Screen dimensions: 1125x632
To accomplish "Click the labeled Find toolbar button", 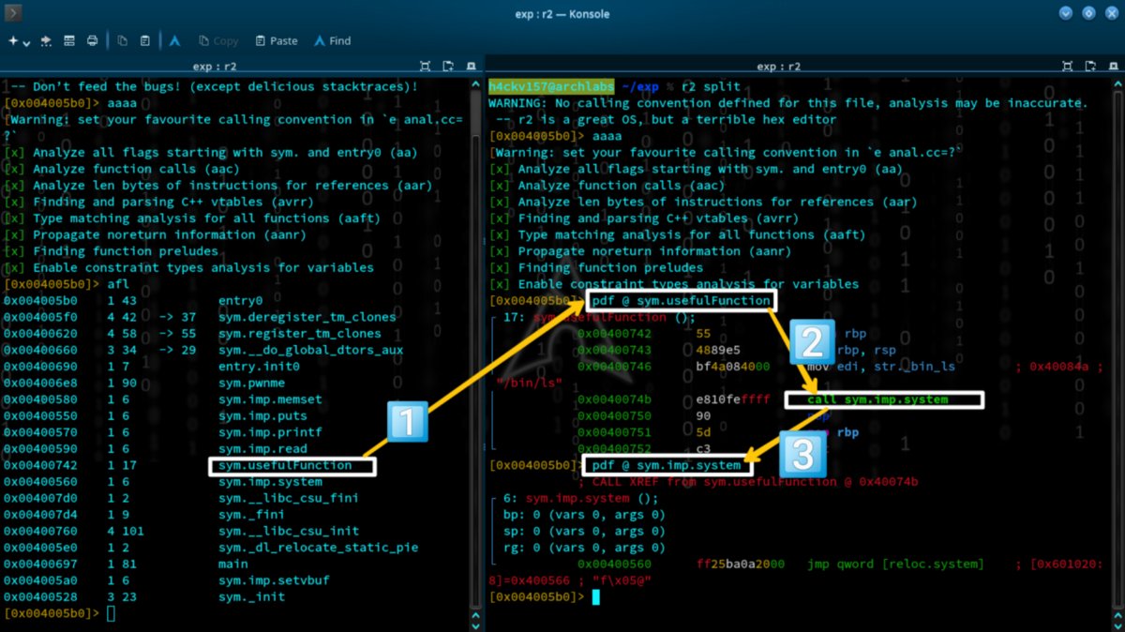I will click(x=333, y=41).
